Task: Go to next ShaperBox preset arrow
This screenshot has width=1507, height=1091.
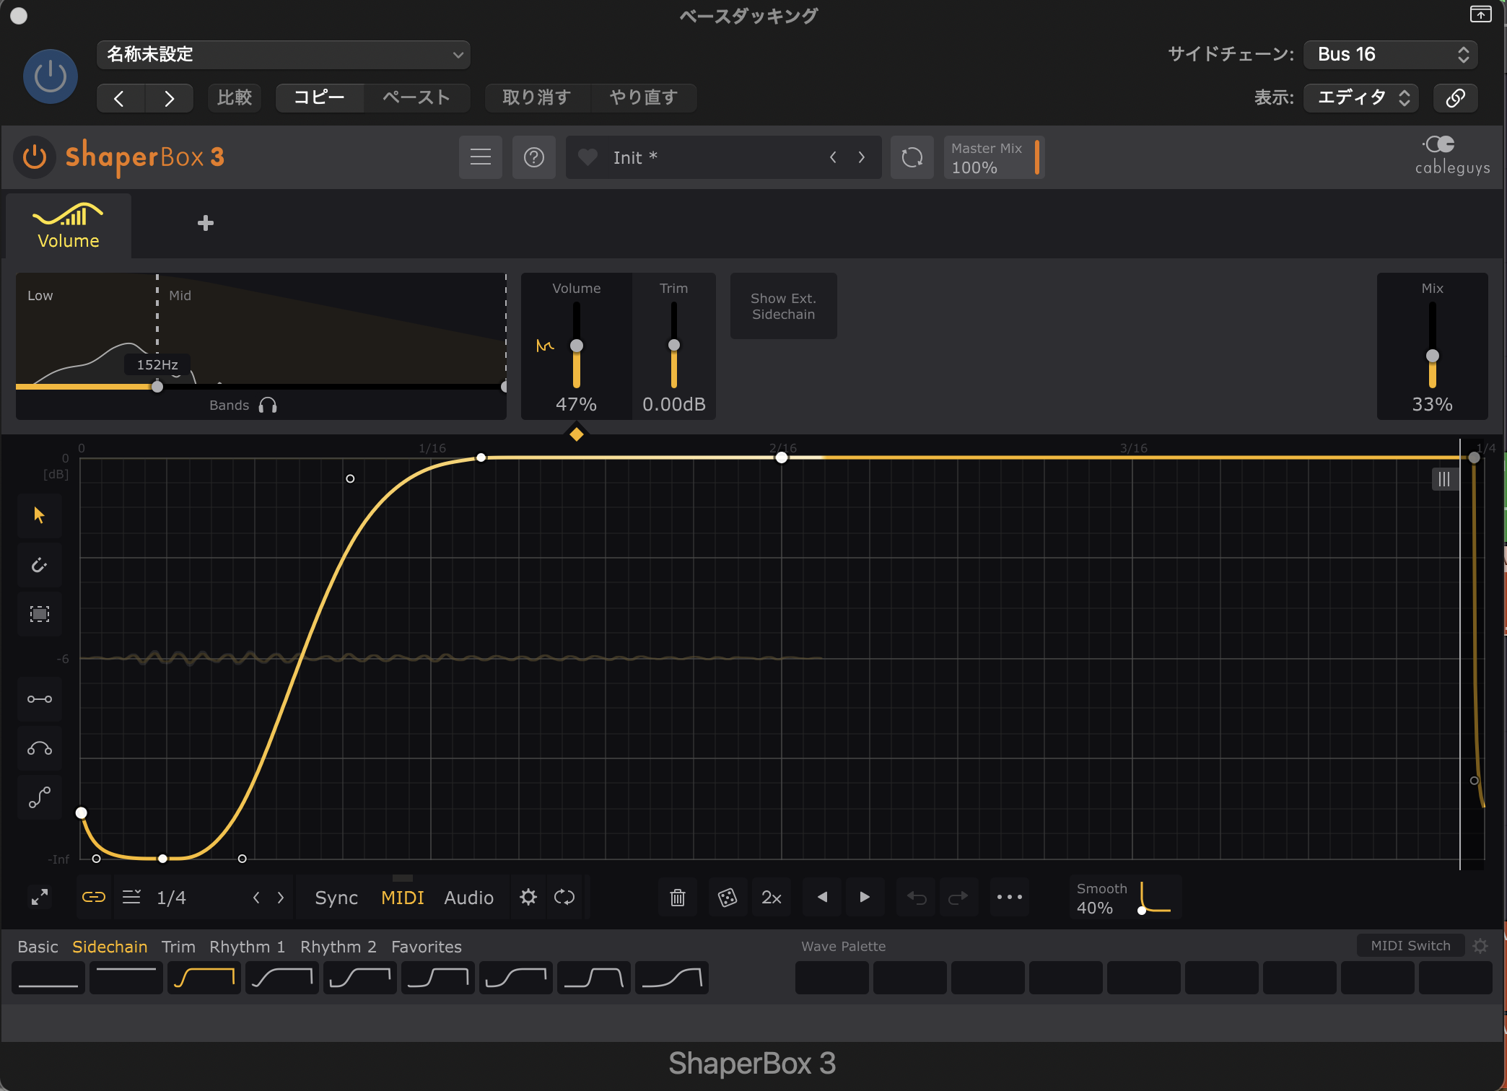Action: pyautogui.click(x=861, y=157)
